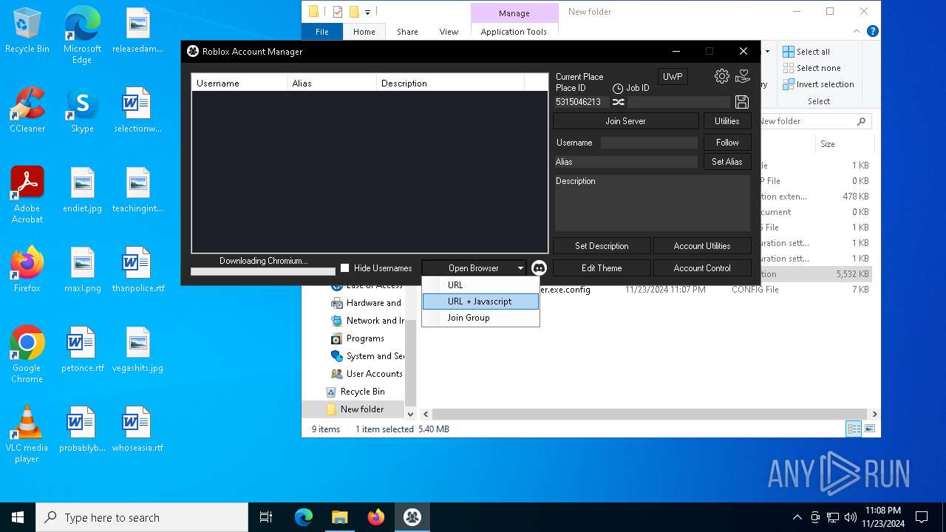Open the Windows Start menu
The image size is (946, 532).
point(18,517)
